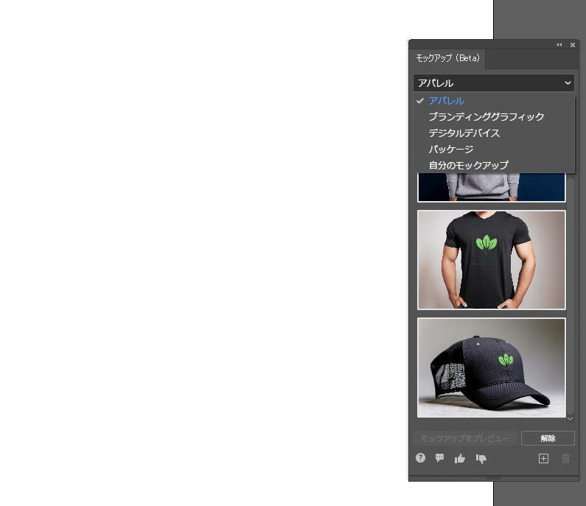586x506 pixels.
Task: Choose the checked アパレル menu option
Action: (x=493, y=101)
